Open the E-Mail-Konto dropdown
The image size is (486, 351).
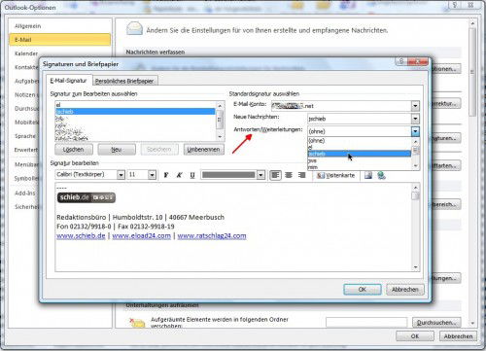(x=415, y=106)
